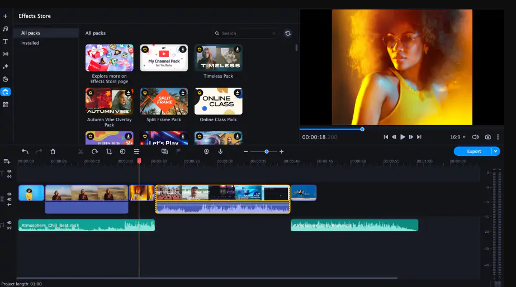This screenshot has width=516, height=287.
Task: Open the color adjustment tool in toolbar
Action: pyautogui.click(x=123, y=151)
